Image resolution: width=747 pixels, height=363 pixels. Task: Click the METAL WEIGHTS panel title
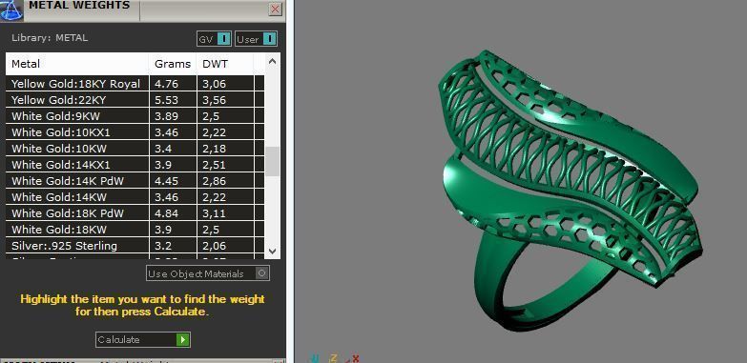(79, 5)
